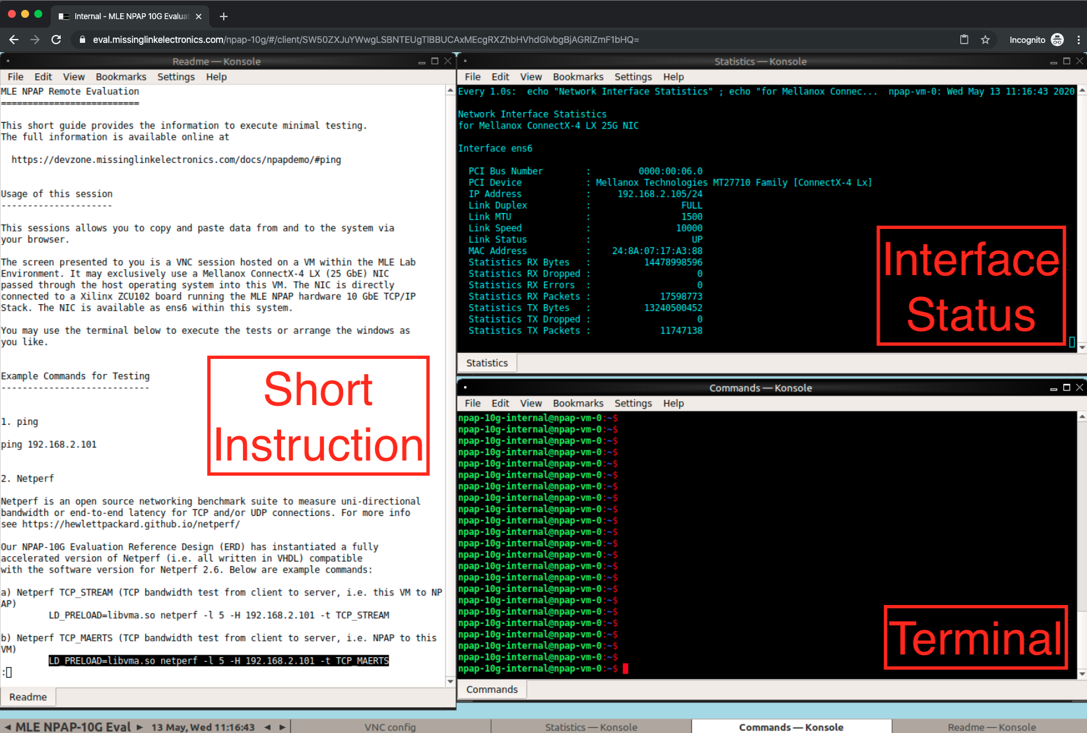This screenshot has height=733, width=1087.
Task: Reload the page with the browser refresh icon
Action: tap(56, 40)
